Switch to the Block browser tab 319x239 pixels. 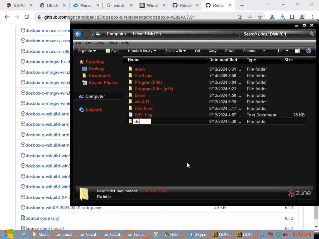52,5
